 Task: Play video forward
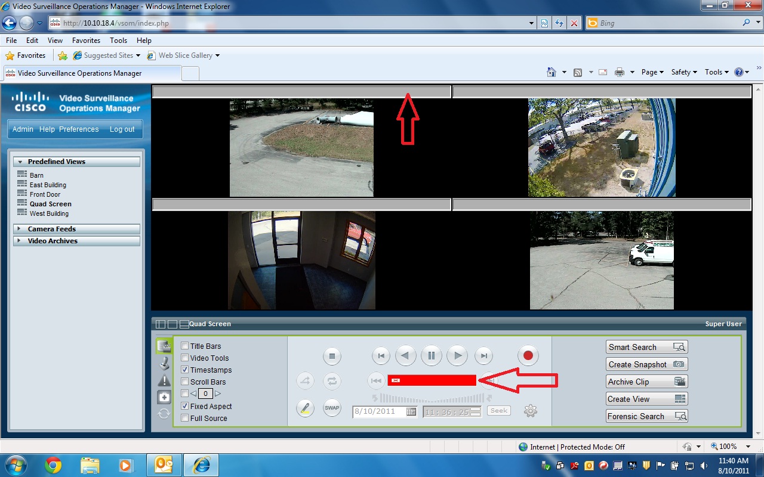[x=457, y=356]
